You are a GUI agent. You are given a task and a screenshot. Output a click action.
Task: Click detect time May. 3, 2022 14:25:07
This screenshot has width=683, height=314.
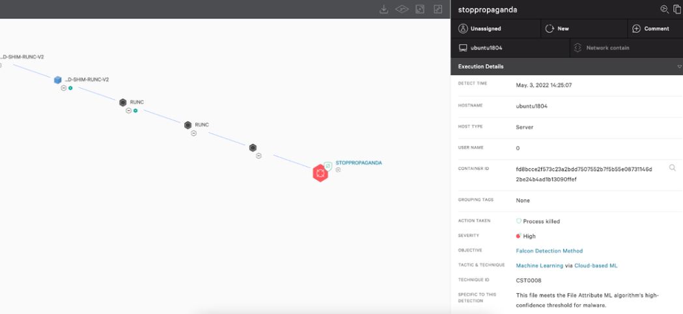click(x=544, y=85)
